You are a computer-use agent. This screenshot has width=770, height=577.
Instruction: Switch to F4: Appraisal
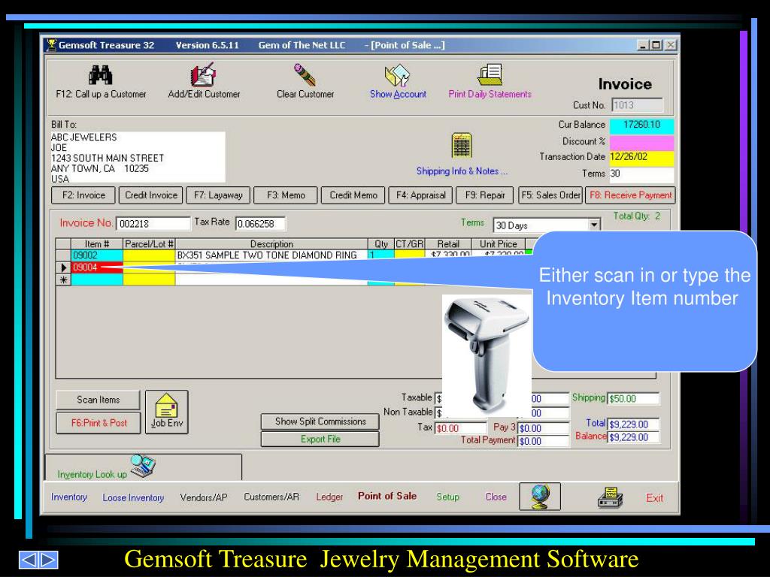click(420, 195)
